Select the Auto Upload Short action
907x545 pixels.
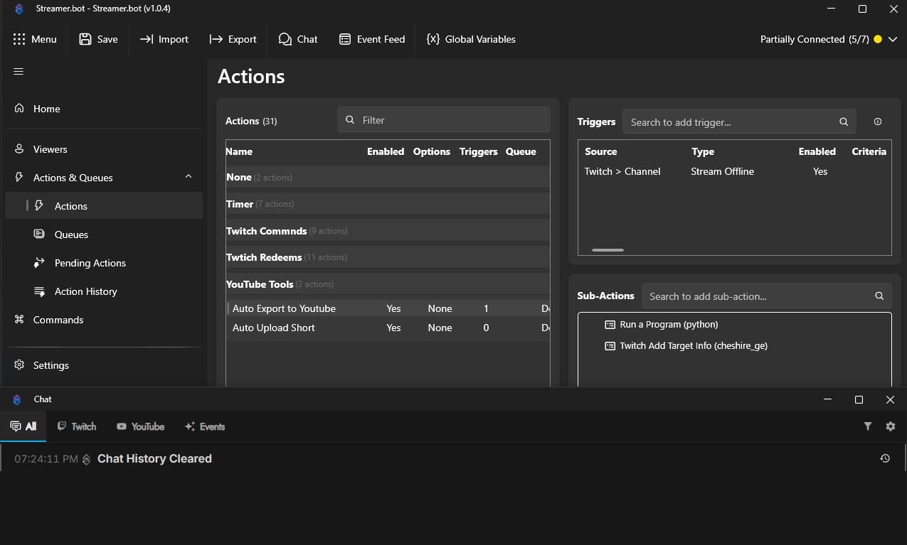[x=274, y=328]
